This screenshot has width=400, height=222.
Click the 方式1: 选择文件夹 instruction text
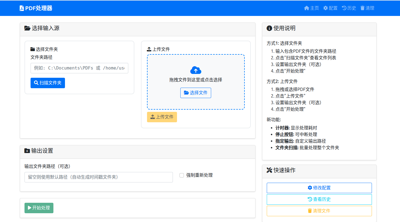[284, 43]
